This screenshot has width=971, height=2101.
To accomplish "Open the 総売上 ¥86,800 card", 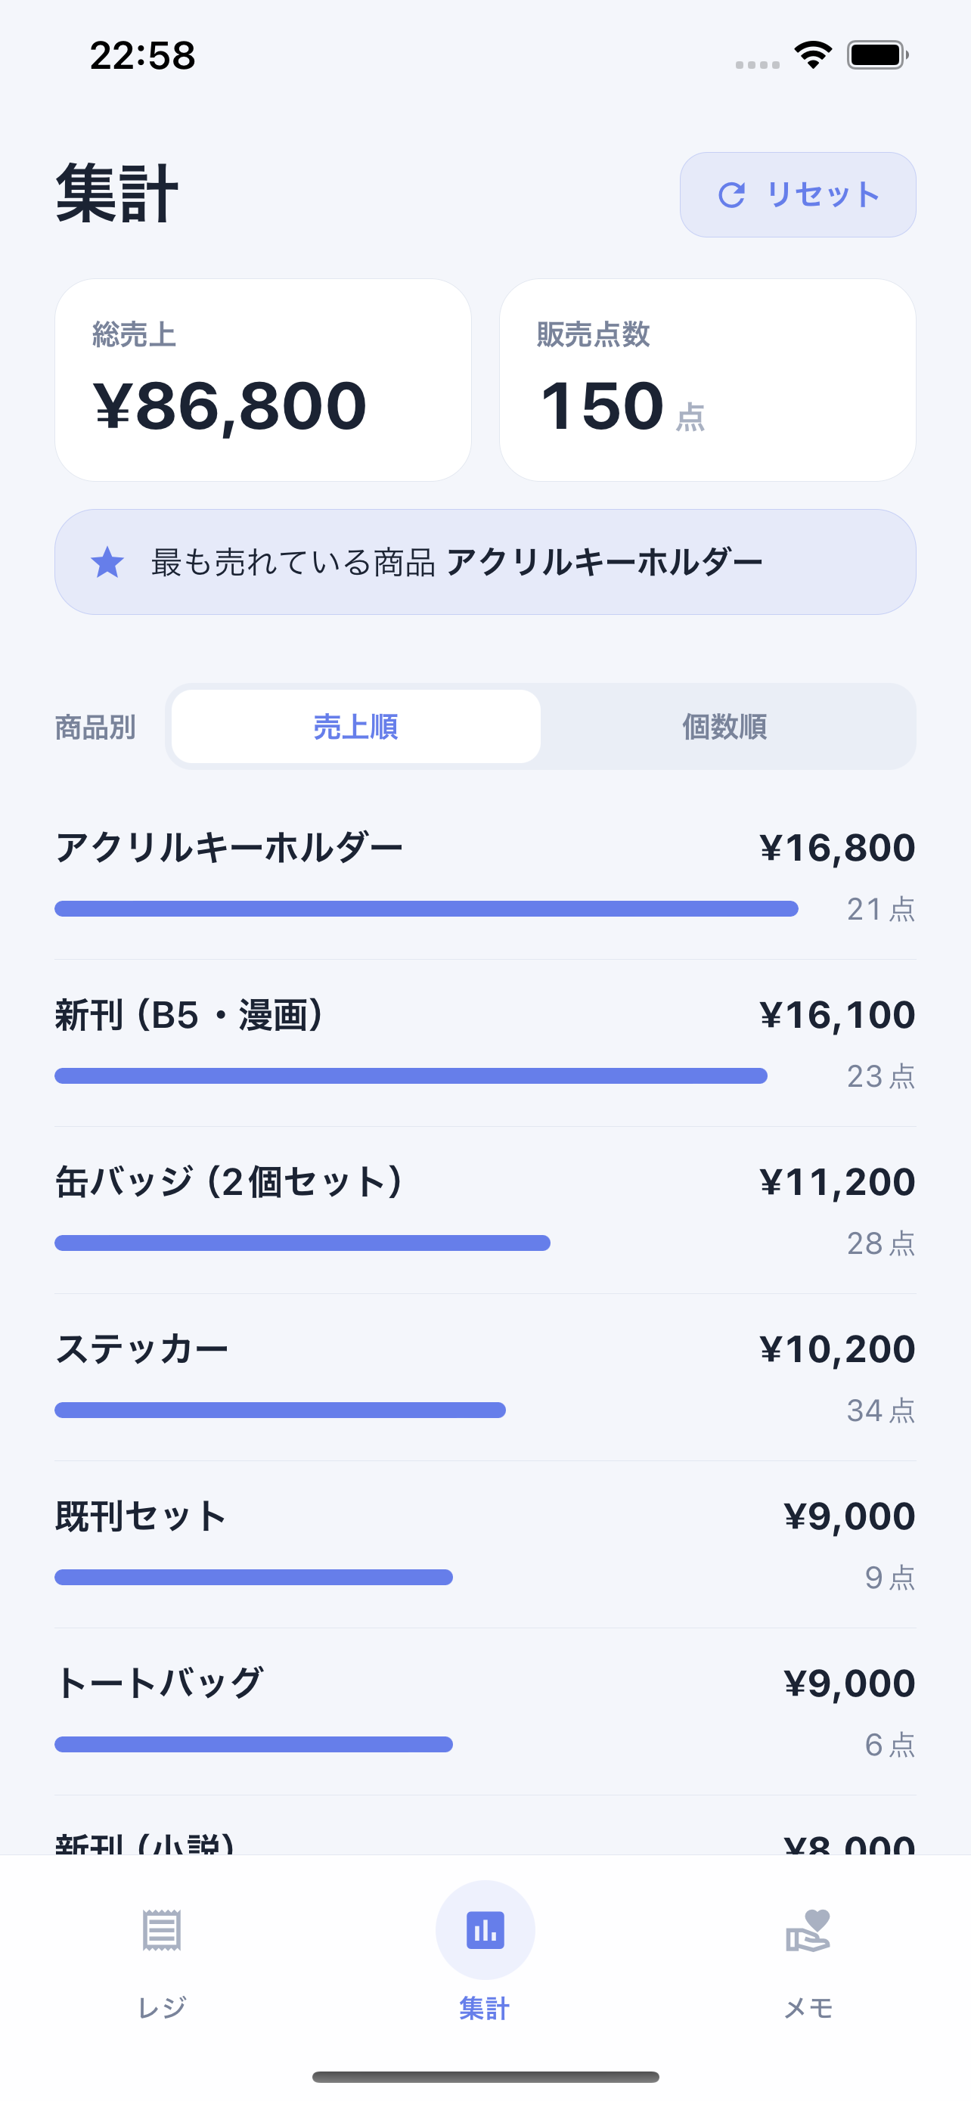I will pyautogui.click(x=262, y=380).
